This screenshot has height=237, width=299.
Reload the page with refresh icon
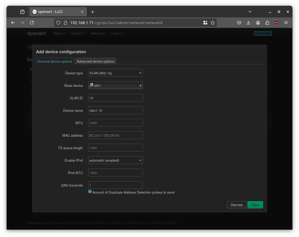tap(32, 23)
